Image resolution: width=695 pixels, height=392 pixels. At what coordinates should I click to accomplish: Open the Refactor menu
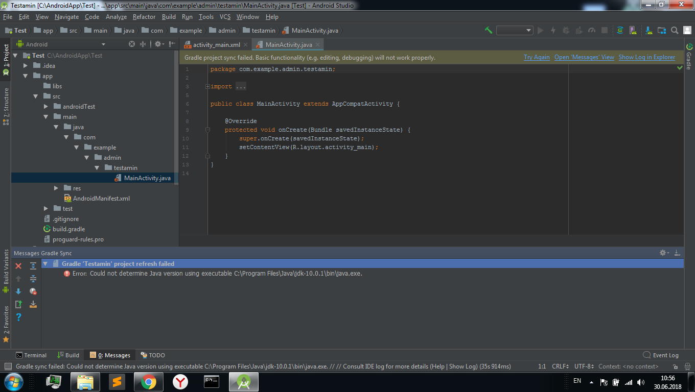pos(144,17)
